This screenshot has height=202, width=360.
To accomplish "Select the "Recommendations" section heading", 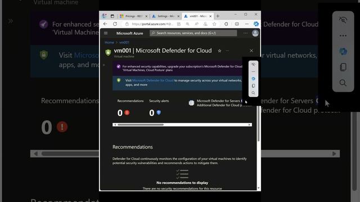I will pos(133,147).
